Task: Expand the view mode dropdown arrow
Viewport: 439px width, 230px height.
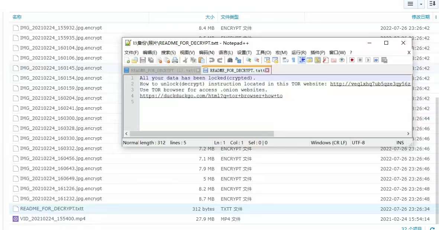Action: [421, 4]
